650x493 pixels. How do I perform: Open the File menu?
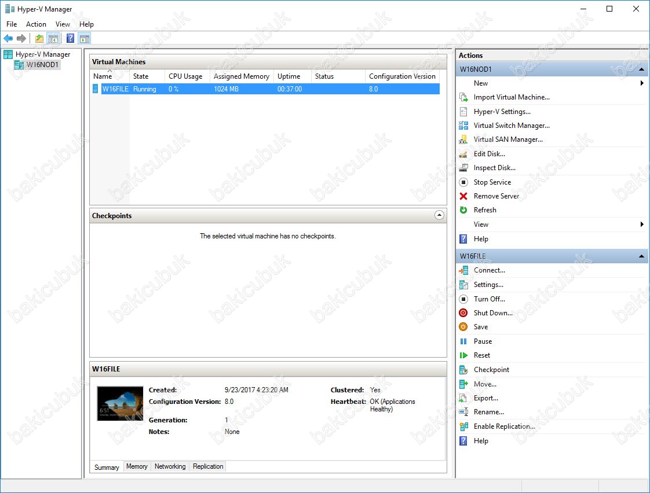(x=12, y=24)
